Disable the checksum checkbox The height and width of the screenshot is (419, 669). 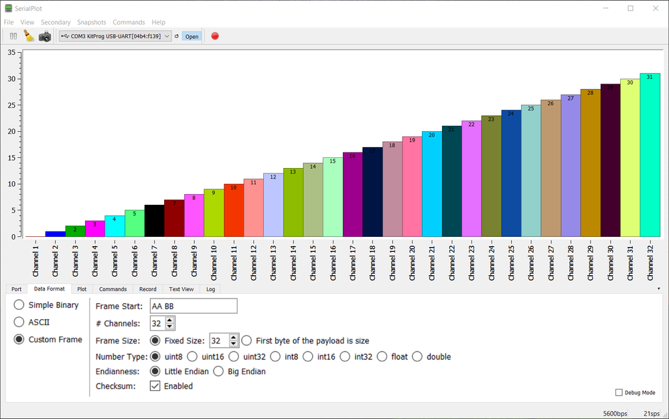[x=155, y=386]
